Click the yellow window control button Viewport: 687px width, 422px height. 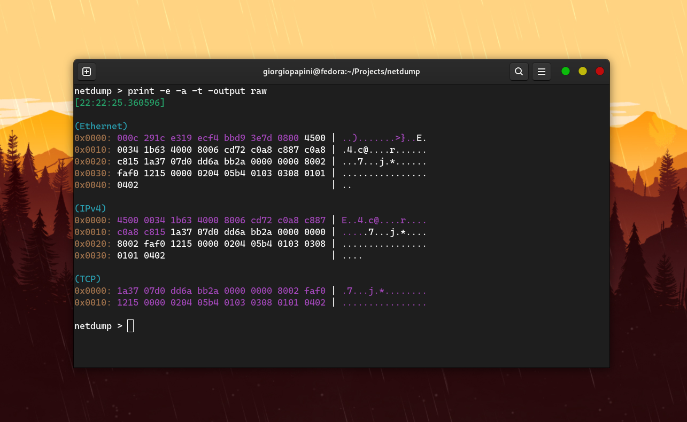[583, 71]
